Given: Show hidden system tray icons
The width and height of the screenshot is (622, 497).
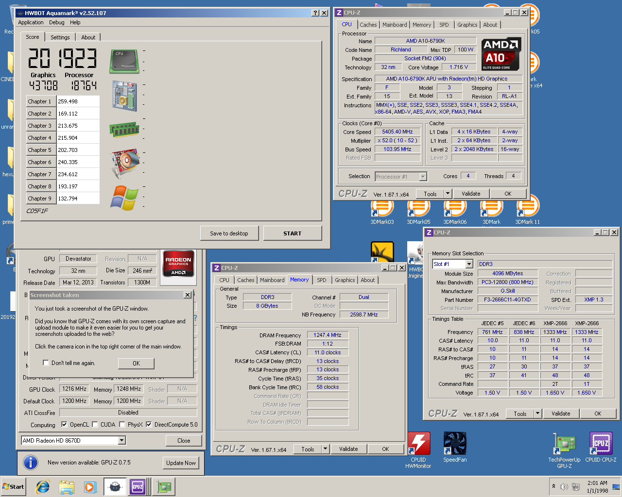Looking at the screenshot, I should pos(553,486).
